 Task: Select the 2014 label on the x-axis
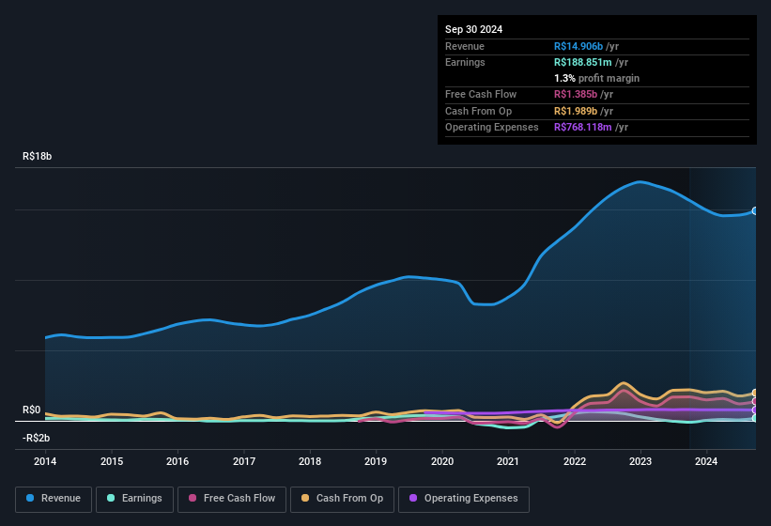(x=45, y=461)
